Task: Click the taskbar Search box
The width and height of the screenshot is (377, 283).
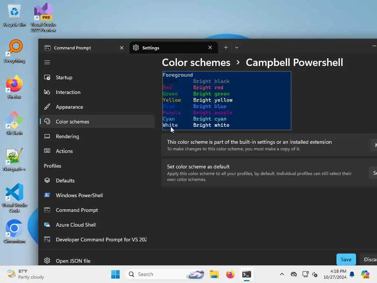Action: coord(165,274)
